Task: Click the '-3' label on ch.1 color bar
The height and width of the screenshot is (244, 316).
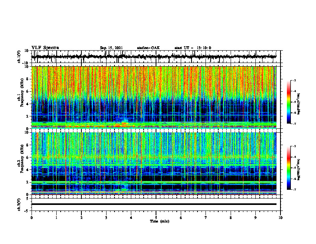Action: [294, 81]
